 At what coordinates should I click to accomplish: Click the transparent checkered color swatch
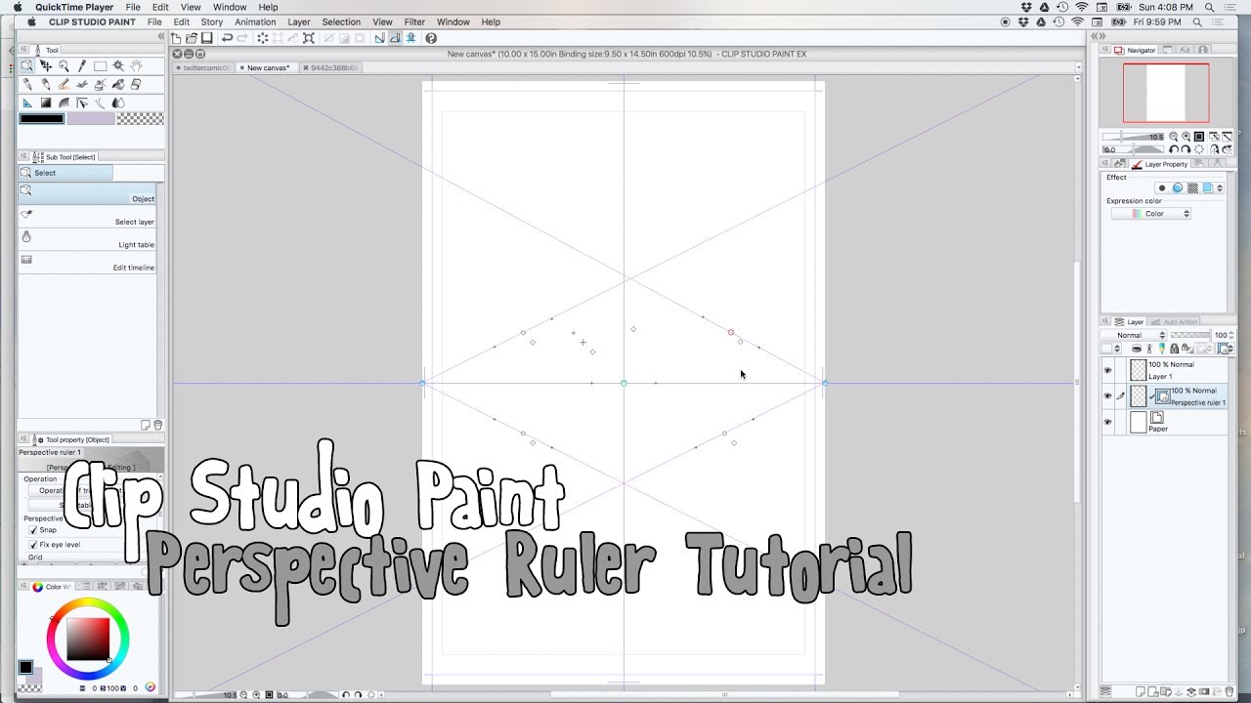coord(140,118)
